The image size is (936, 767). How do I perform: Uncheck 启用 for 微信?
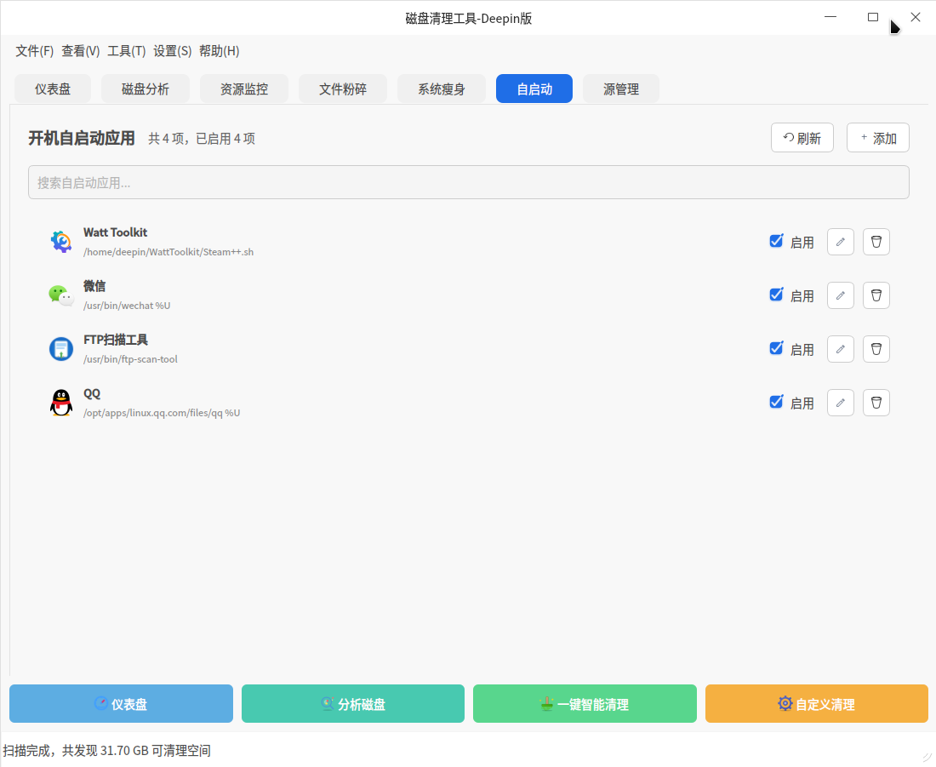point(776,295)
